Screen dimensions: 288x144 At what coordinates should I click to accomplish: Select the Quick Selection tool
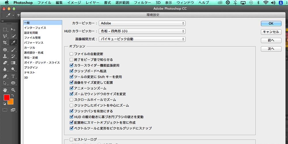coord(13,36)
